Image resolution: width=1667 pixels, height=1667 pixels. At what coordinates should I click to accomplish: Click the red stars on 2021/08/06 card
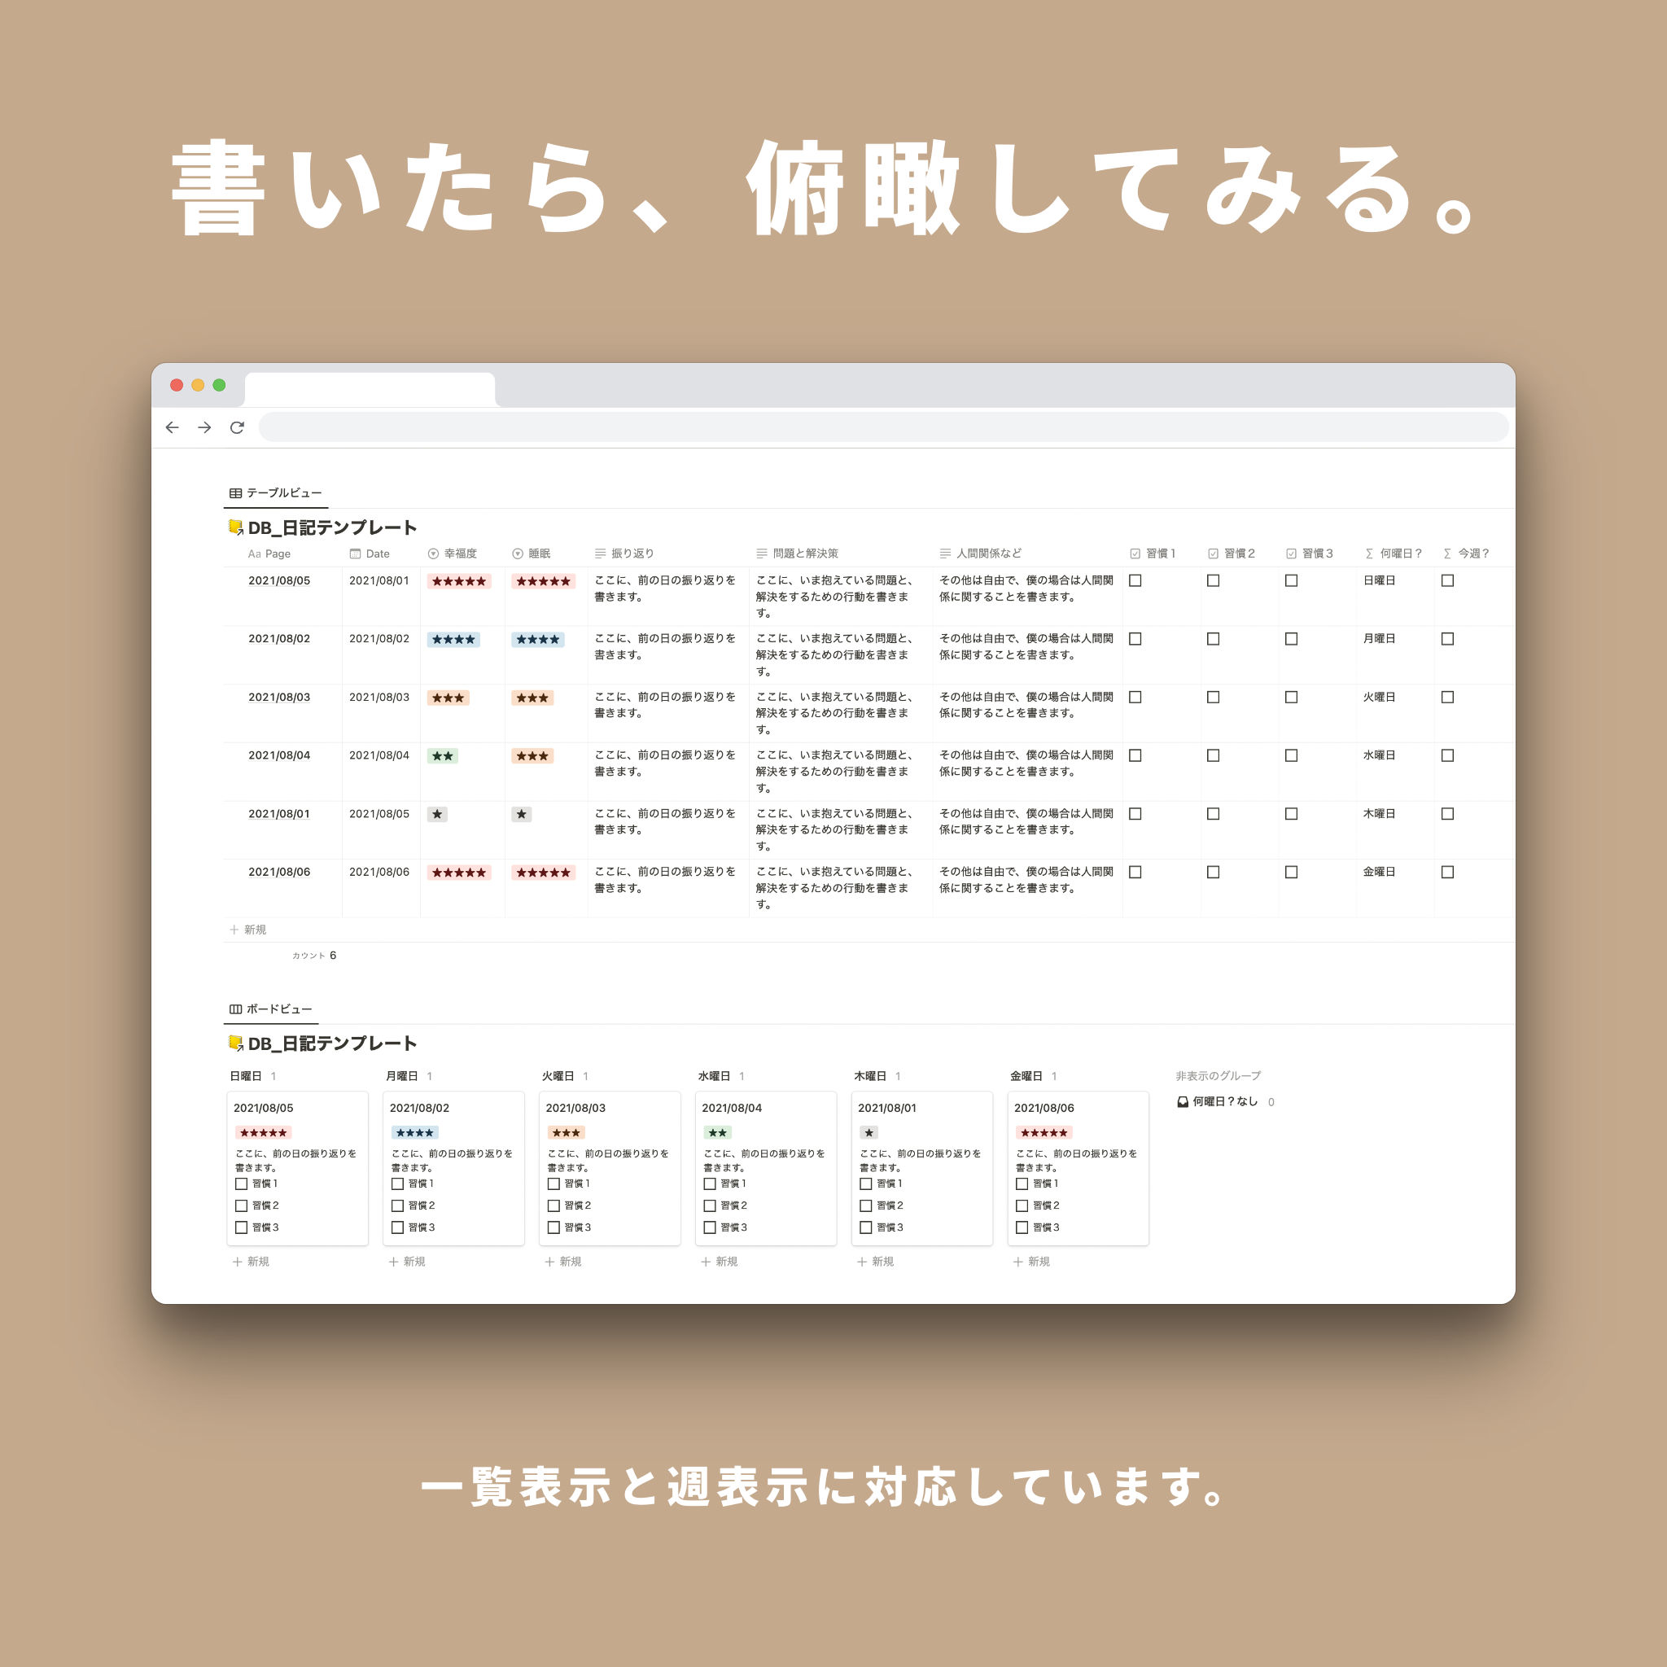1044,1133
